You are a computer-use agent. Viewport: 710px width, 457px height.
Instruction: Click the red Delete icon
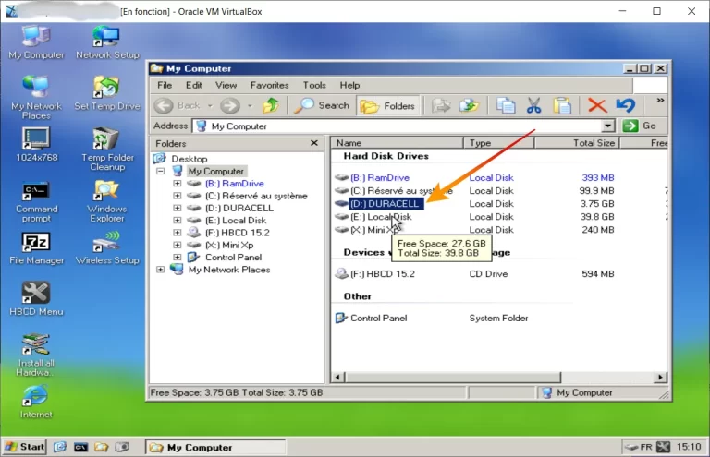click(597, 106)
